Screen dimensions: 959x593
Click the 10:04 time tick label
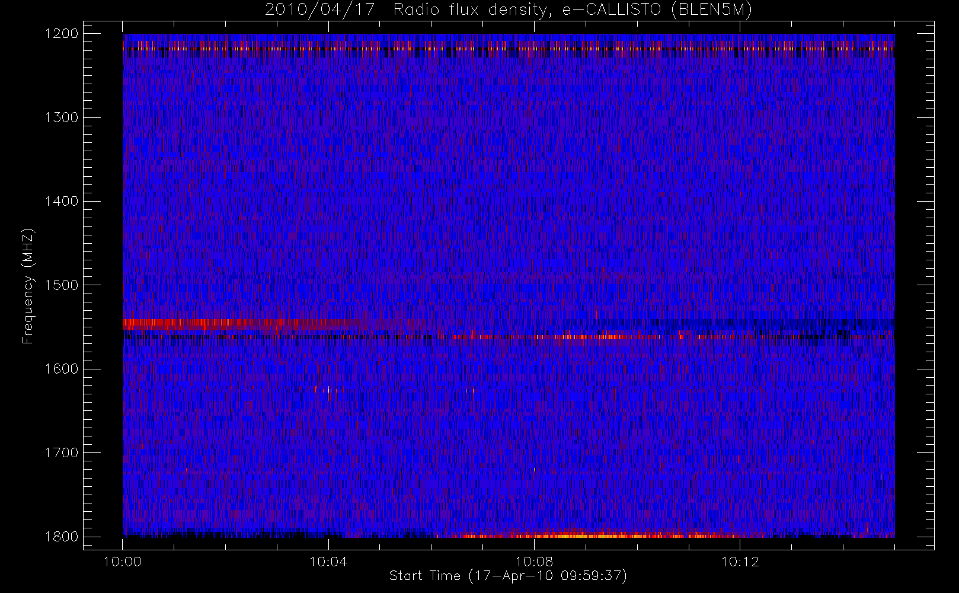pyautogui.click(x=328, y=562)
